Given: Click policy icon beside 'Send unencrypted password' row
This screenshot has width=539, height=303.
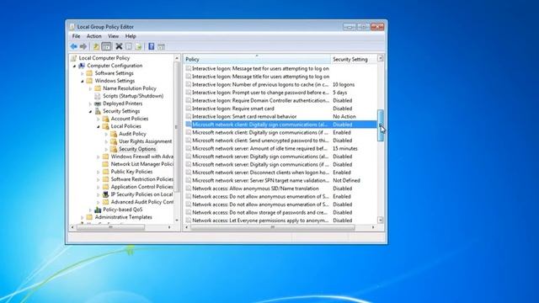Looking at the screenshot, I should coord(189,141).
